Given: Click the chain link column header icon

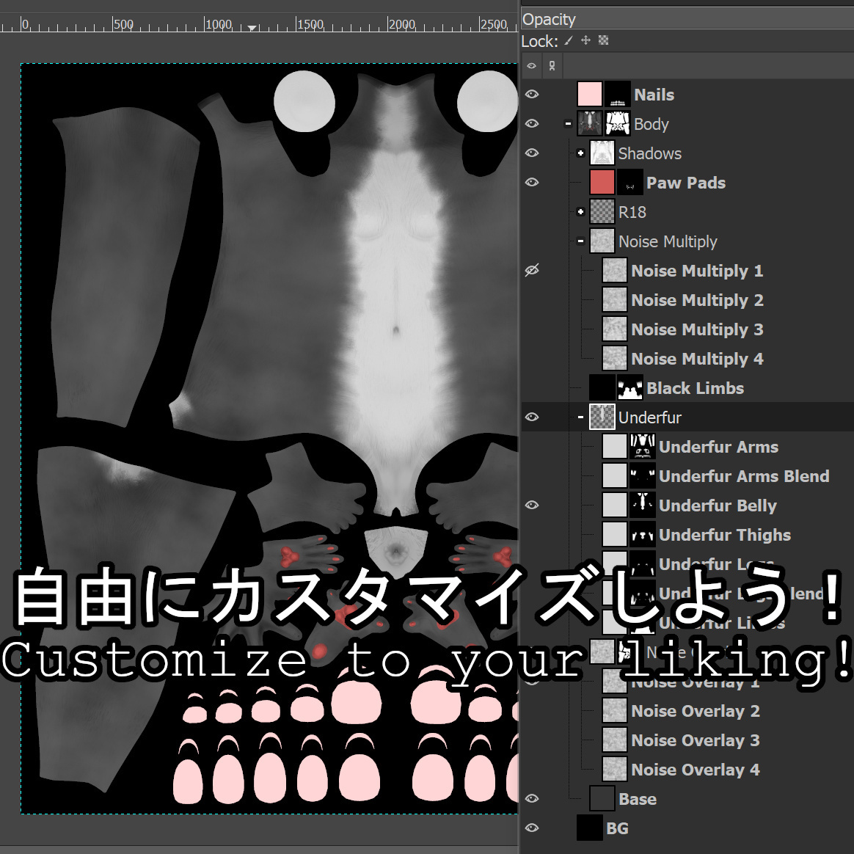Looking at the screenshot, I should [551, 65].
